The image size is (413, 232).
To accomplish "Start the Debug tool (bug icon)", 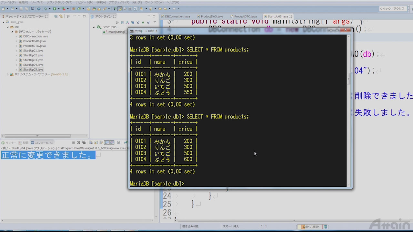I will (45, 9).
